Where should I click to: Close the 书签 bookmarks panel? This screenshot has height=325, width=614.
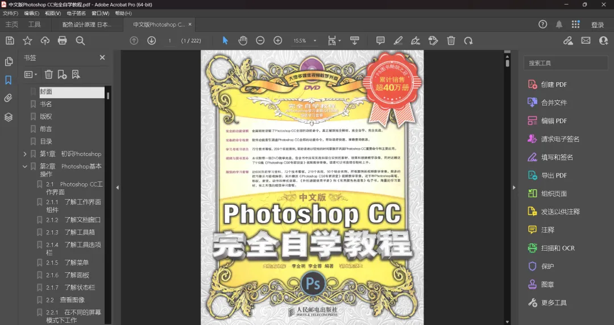coord(102,57)
